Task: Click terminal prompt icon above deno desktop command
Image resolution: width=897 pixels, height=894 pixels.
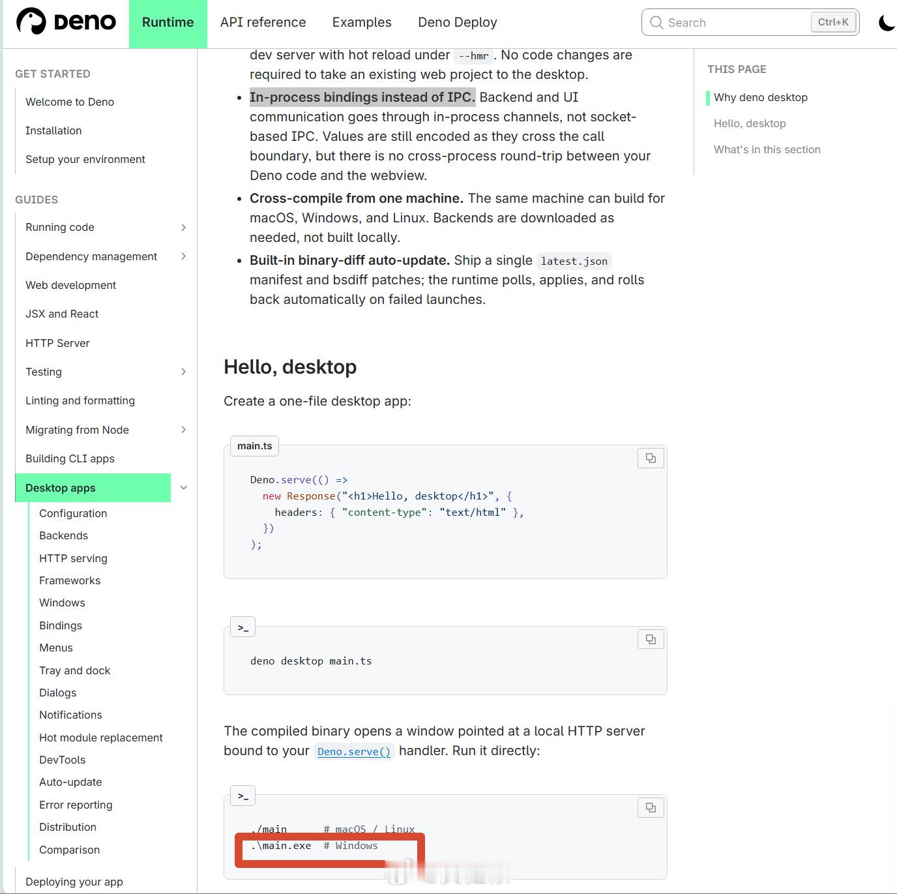Action: pyautogui.click(x=243, y=627)
